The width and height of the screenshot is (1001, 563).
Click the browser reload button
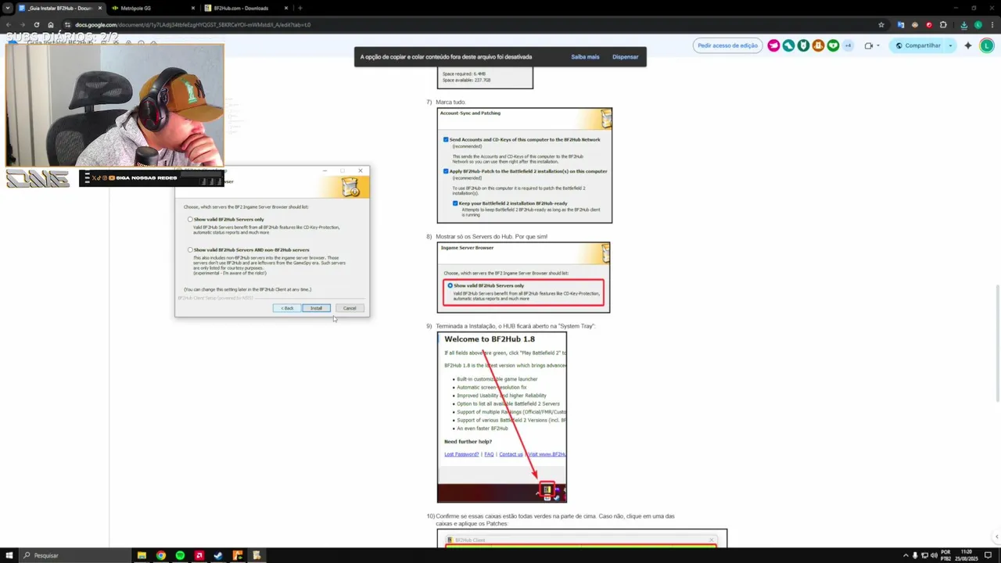point(36,24)
